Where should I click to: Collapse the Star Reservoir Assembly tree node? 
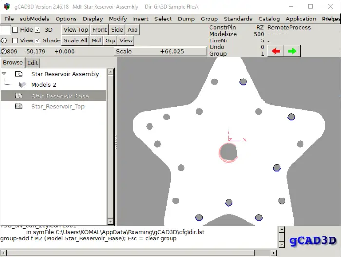[x=4, y=74]
